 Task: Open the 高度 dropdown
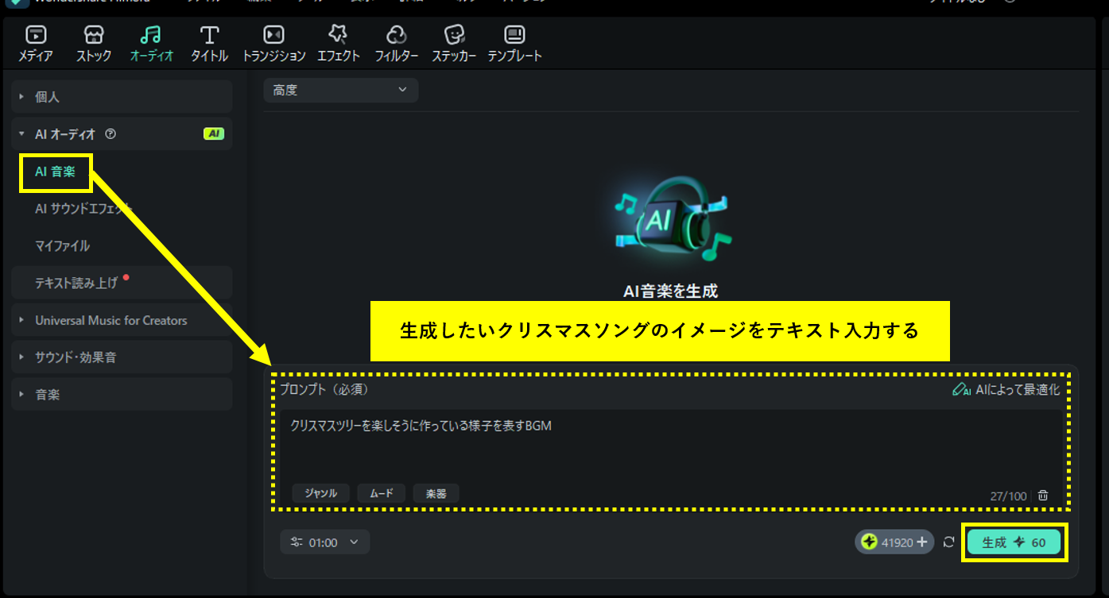[340, 90]
